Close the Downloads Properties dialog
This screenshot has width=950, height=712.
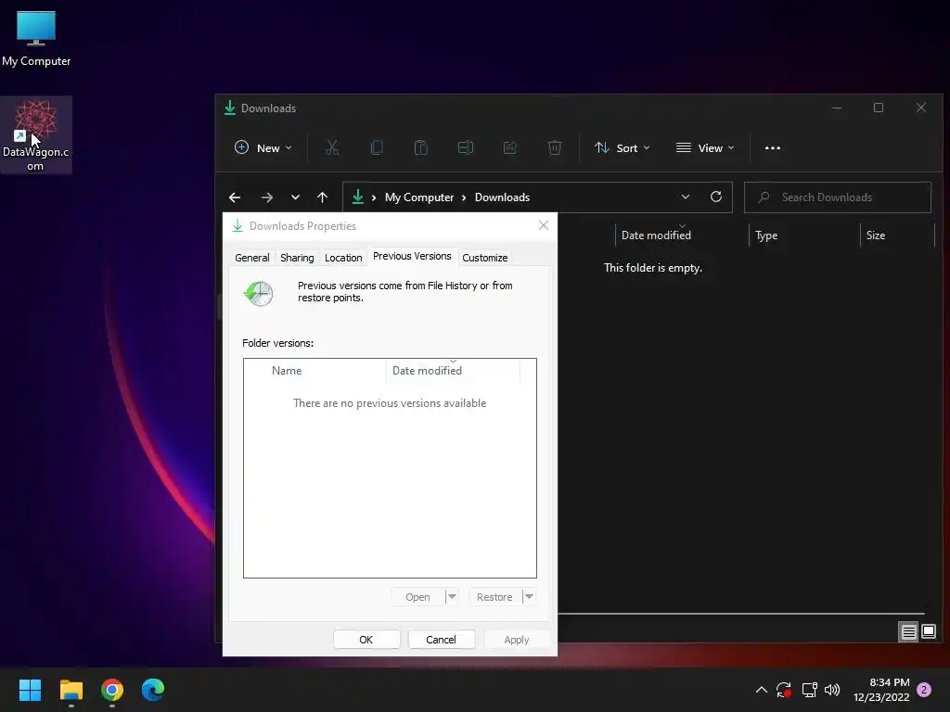[544, 225]
